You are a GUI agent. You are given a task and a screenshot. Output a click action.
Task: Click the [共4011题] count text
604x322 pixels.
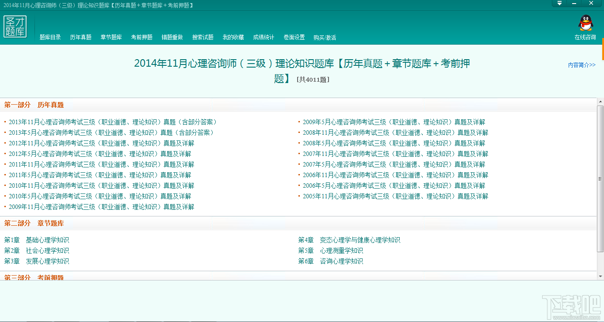313,80
